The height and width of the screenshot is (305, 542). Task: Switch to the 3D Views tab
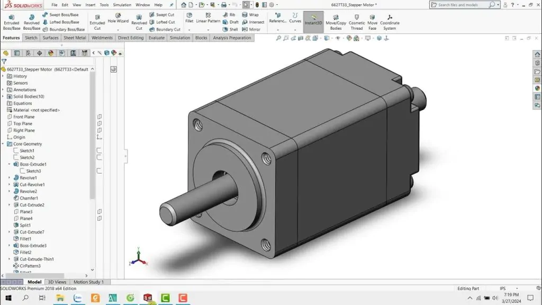tap(57, 282)
